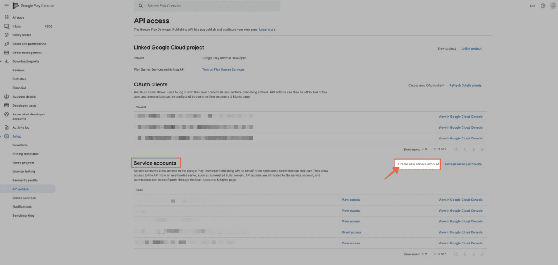The height and width of the screenshot is (265, 558).
Task: Open Users and permissions menu item
Action: (x=29, y=44)
